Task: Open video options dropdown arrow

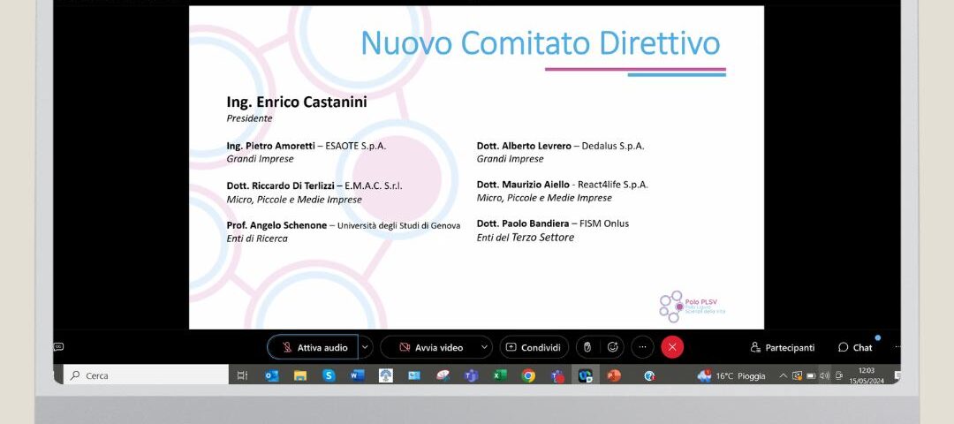Action: [x=485, y=347]
